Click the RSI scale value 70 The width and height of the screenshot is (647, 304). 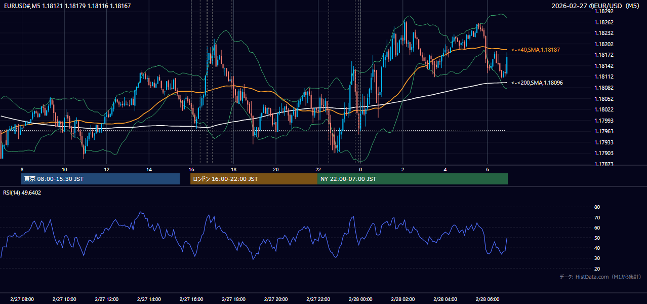(x=597, y=217)
